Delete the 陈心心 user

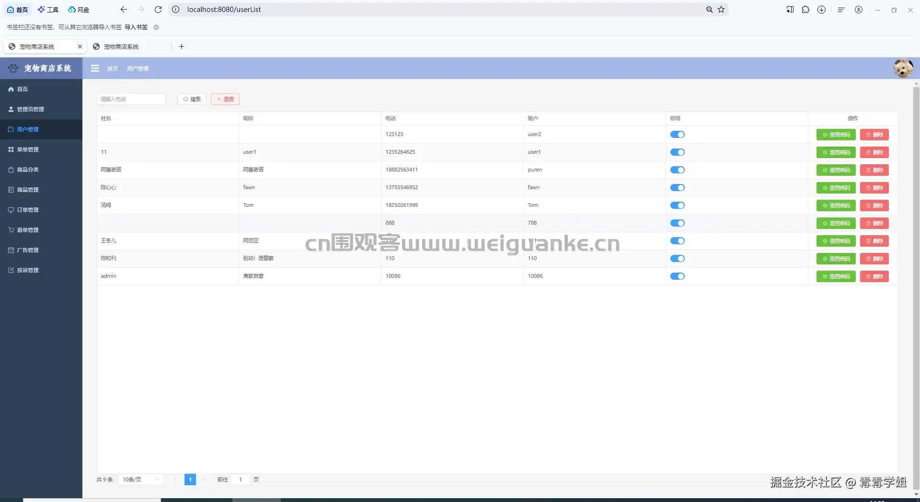pyautogui.click(x=874, y=188)
